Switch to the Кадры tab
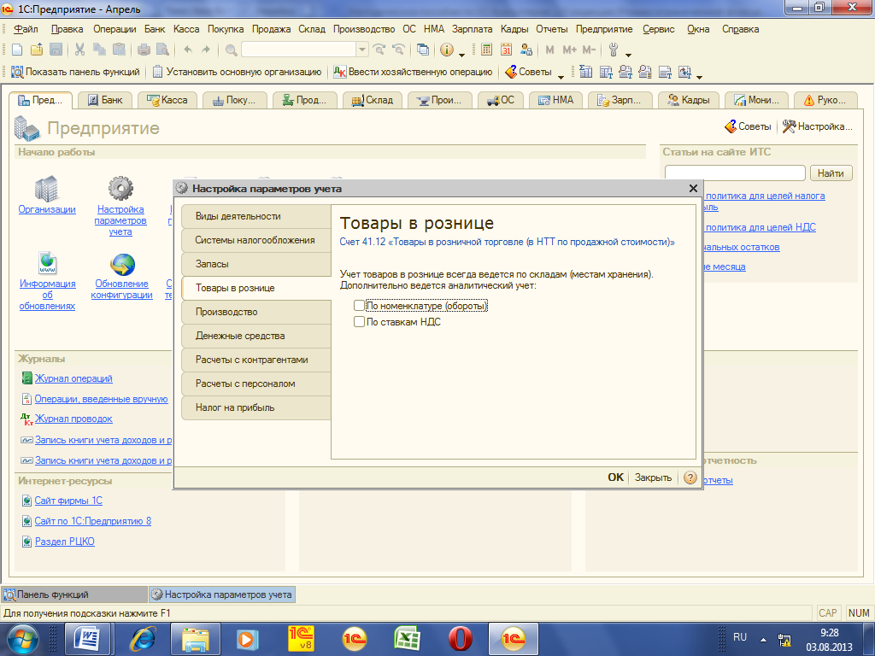The height and width of the screenshot is (656, 875). pyautogui.click(x=689, y=100)
